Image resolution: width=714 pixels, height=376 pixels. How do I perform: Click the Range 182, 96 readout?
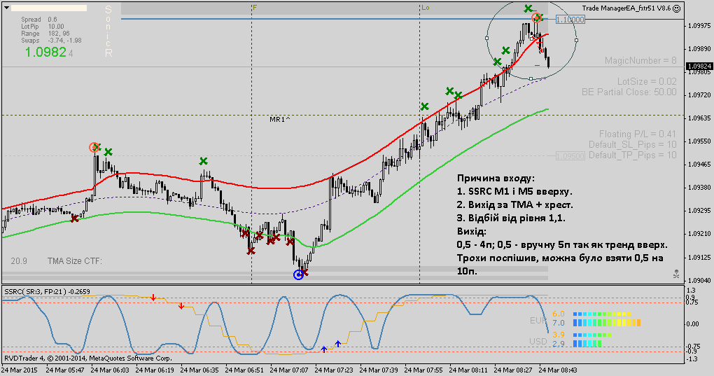coord(45,33)
